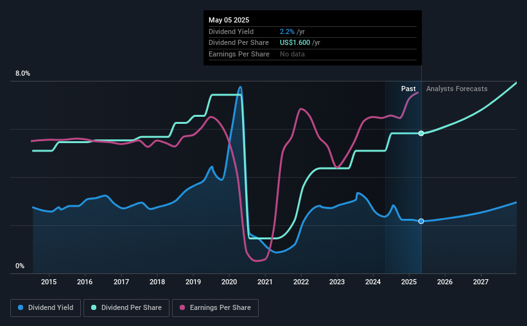Click the 2018 x-axis label
Image resolution: width=527 pixels, height=326 pixels.
(157, 282)
